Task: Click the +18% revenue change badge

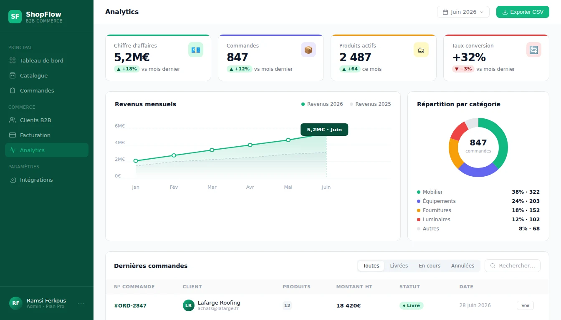Action: pyautogui.click(x=127, y=69)
